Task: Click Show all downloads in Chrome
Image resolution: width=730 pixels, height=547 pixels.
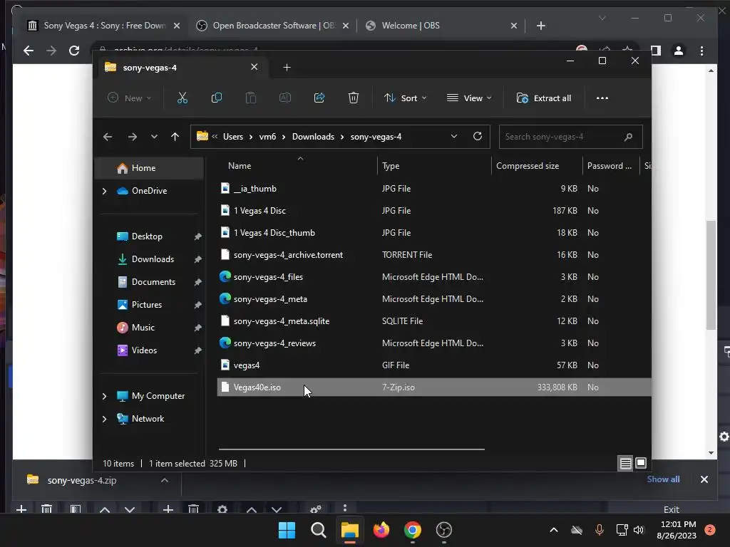Action: 663,479
